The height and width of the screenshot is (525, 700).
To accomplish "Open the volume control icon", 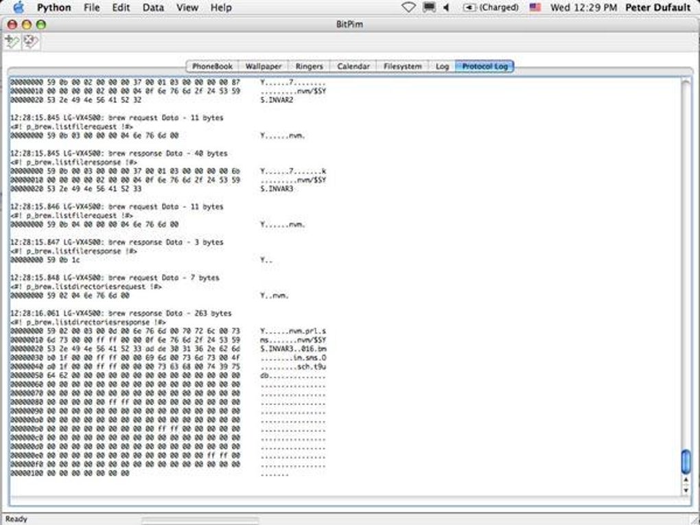I will 446,8.
